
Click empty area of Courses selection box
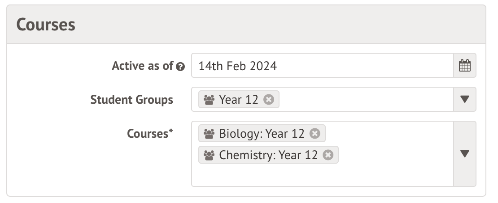tap(323, 175)
